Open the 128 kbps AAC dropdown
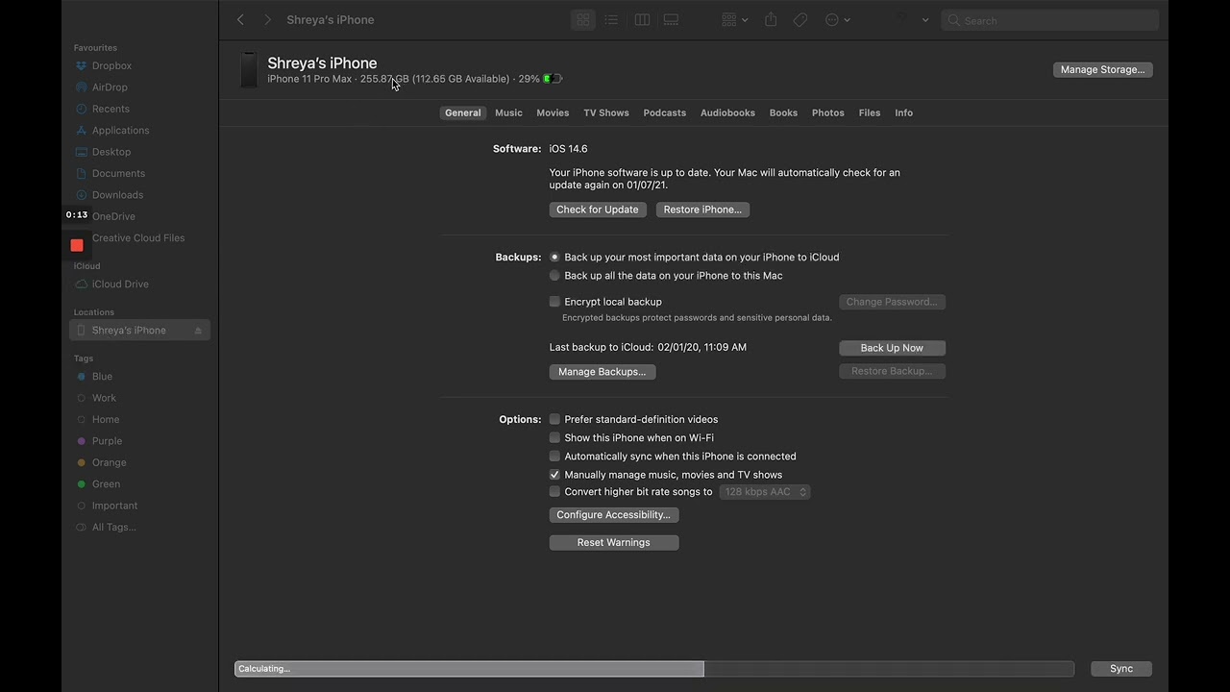The height and width of the screenshot is (692, 1230). pos(765,492)
